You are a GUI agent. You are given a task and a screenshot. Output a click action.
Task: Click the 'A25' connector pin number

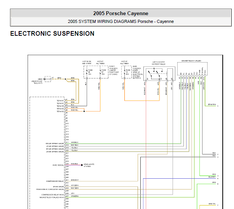coord(67,164)
